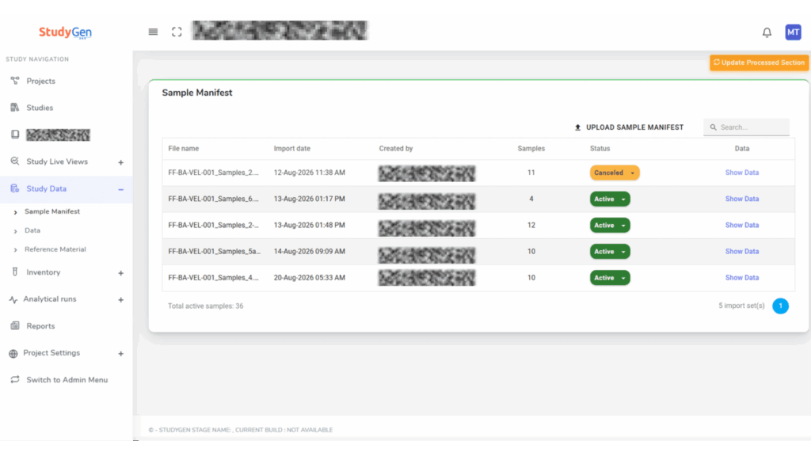Screen dimensions: 811x456
Task: Show Data for 13-Aug 01:48 PM row
Action: pos(741,226)
